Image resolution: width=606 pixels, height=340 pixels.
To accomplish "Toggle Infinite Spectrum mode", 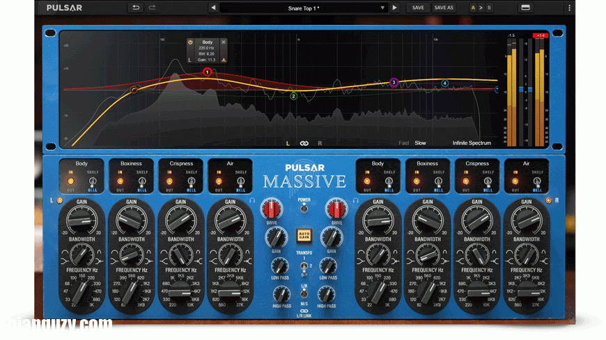I will [x=472, y=143].
